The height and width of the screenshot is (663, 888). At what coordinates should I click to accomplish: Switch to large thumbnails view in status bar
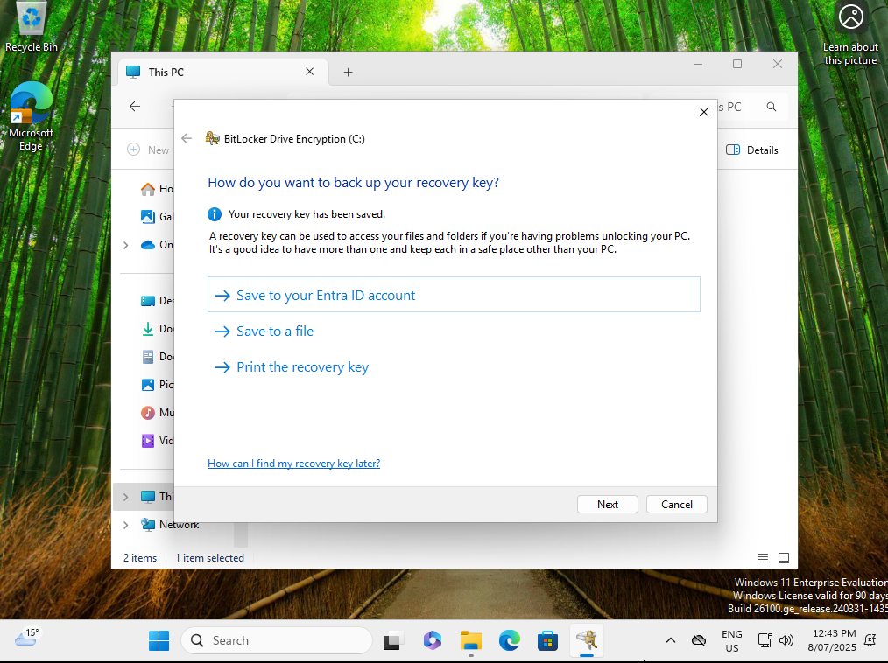[784, 558]
